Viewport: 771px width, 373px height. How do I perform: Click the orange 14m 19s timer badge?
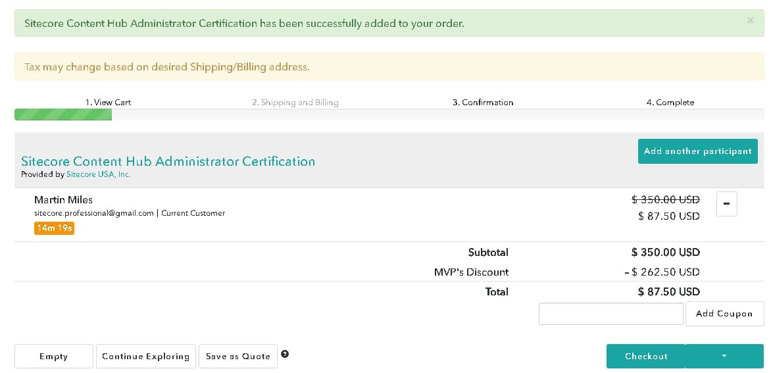[x=54, y=229]
